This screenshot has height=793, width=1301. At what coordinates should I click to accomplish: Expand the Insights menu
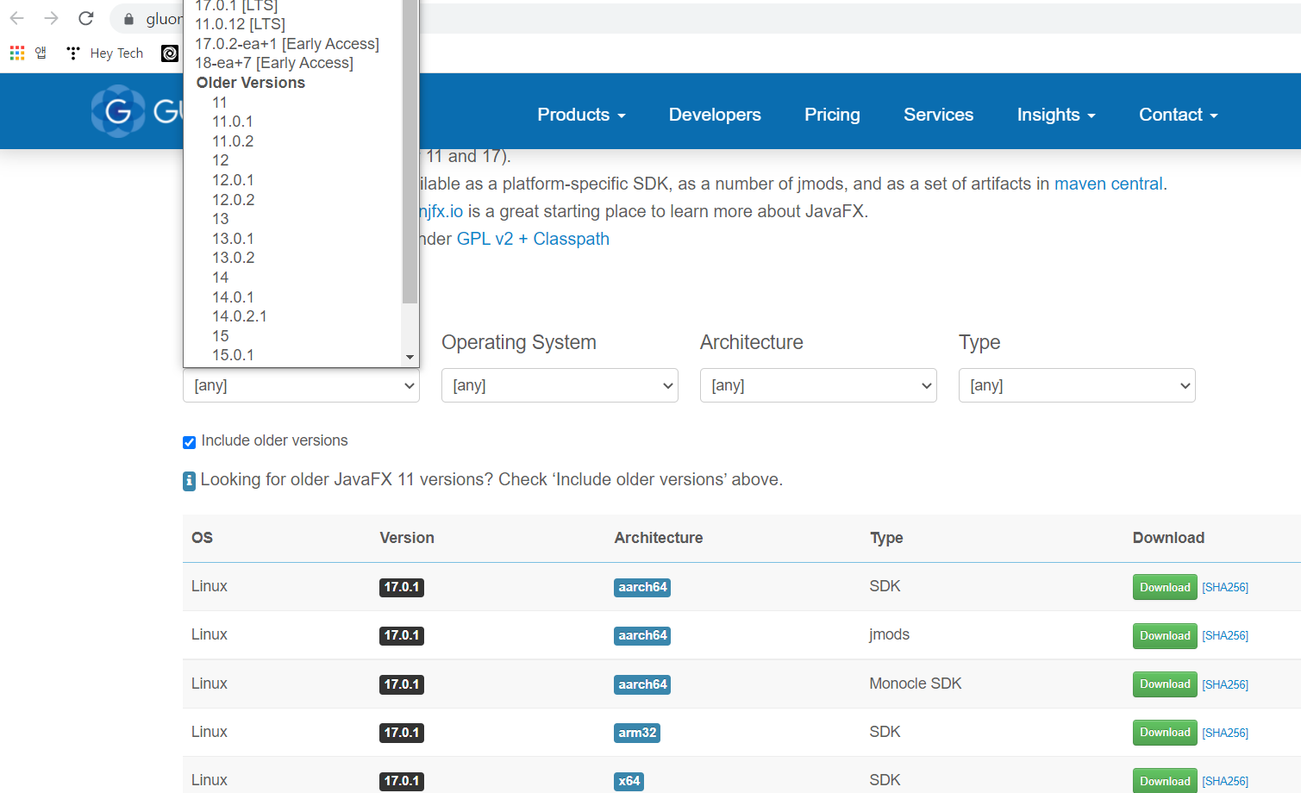point(1056,115)
